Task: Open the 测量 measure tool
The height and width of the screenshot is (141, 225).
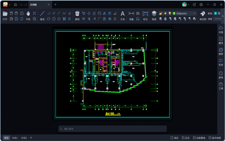Action: (131, 14)
